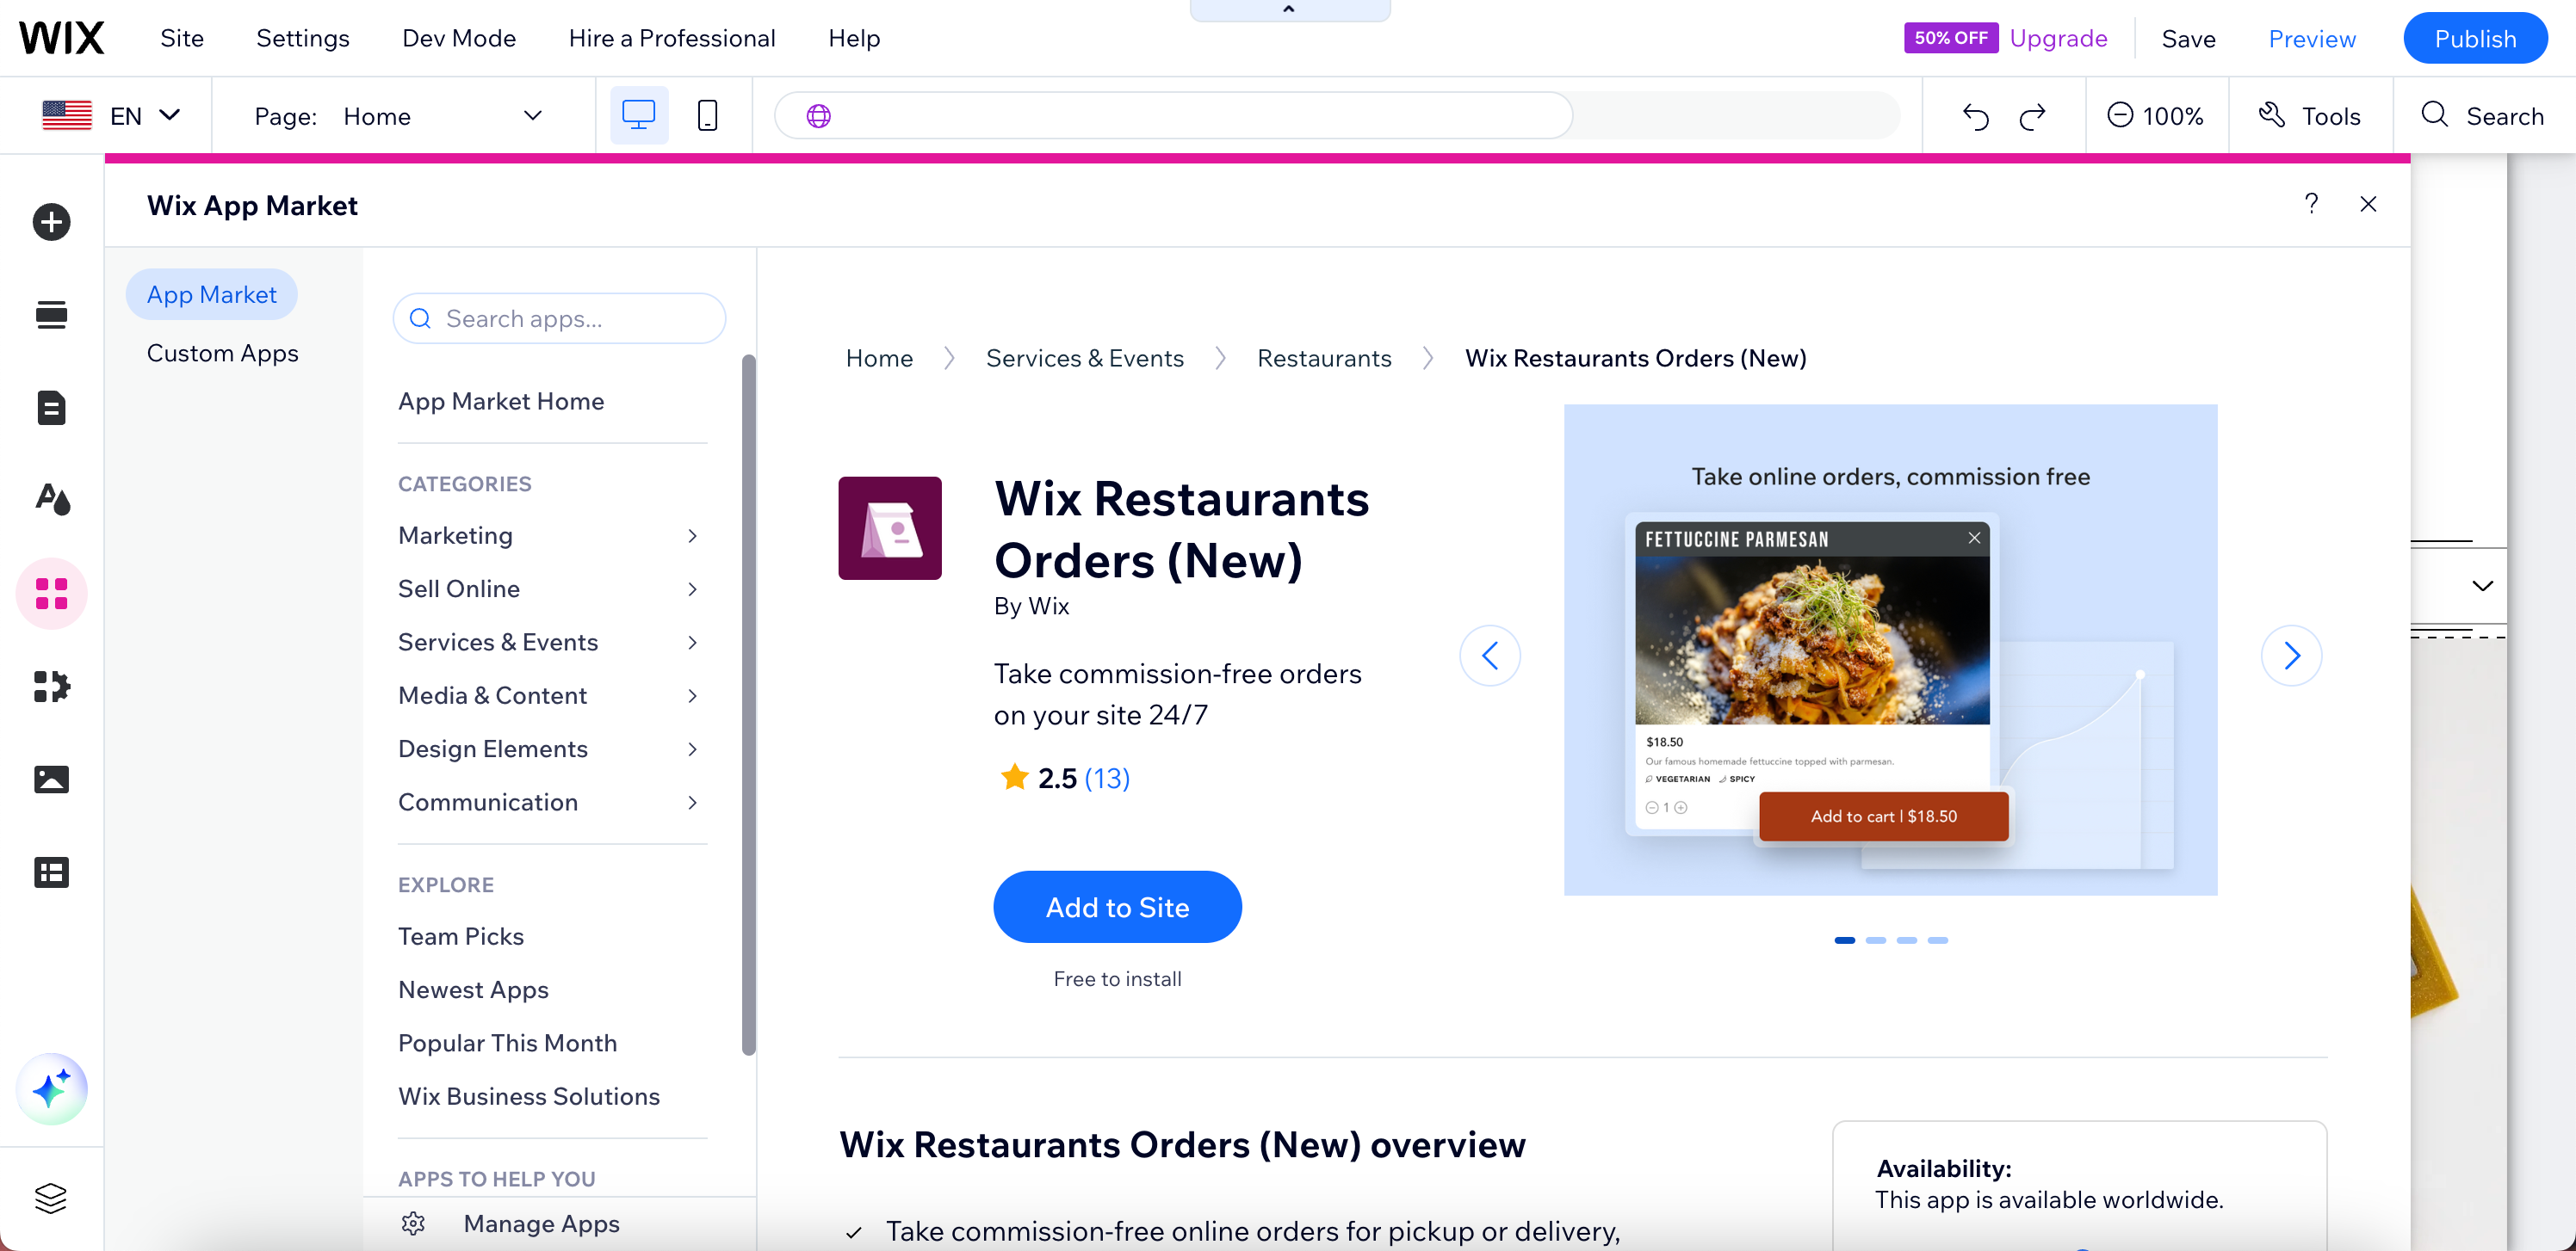Open the Services & Events breadcrumb link
This screenshot has width=2576, height=1251.
point(1084,358)
